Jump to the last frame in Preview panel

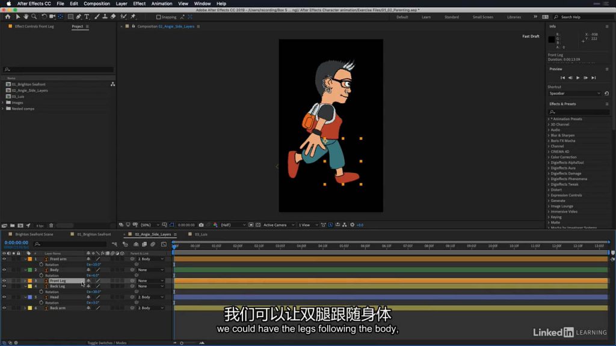point(594,77)
